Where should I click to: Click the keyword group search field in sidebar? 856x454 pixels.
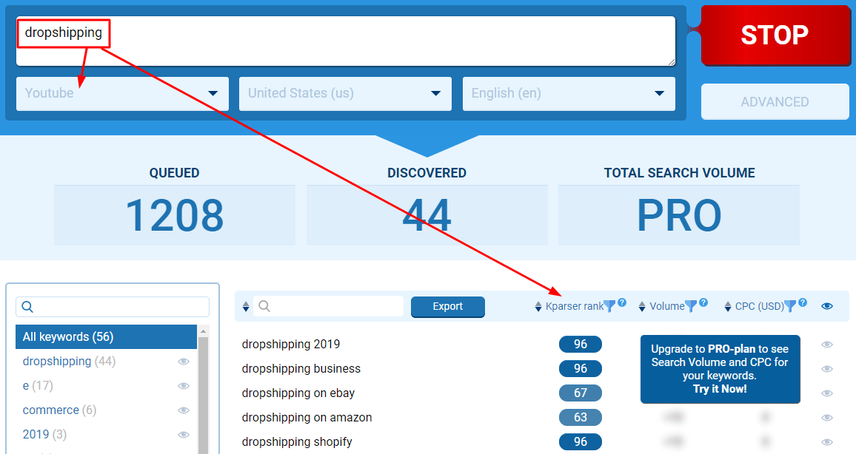tap(118, 307)
